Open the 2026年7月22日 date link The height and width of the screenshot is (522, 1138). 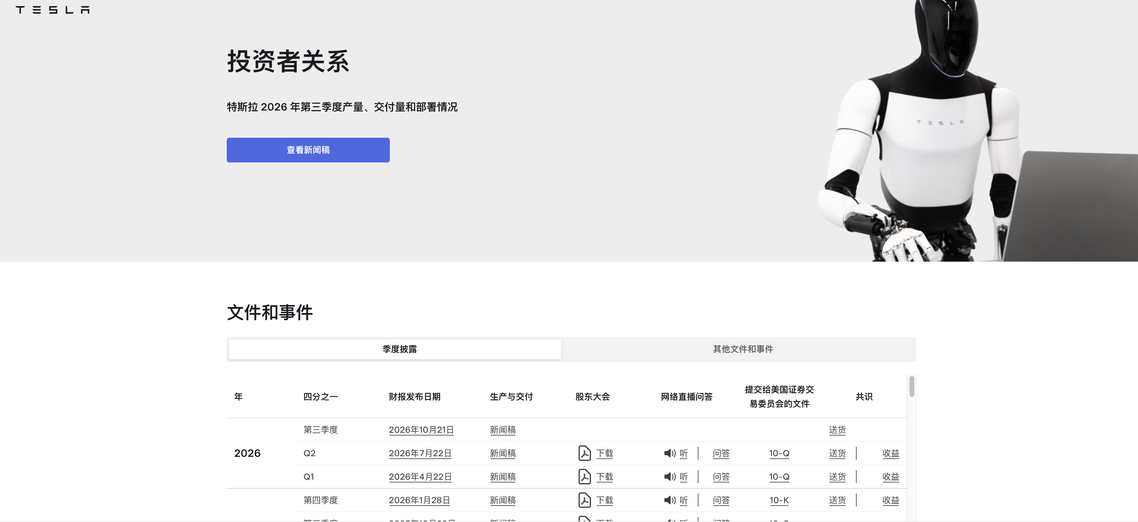click(x=420, y=453)
